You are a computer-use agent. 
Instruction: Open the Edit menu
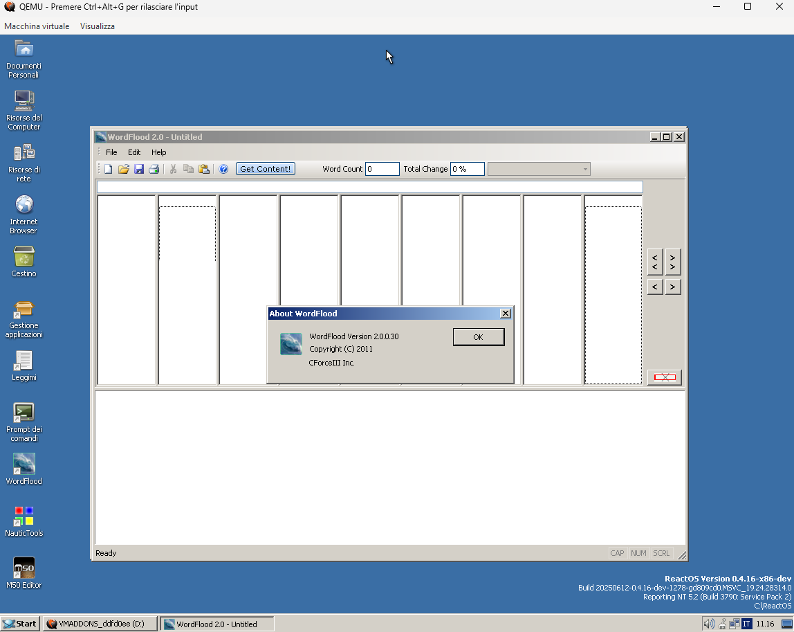pyautogui.click(x=134, y=152)
